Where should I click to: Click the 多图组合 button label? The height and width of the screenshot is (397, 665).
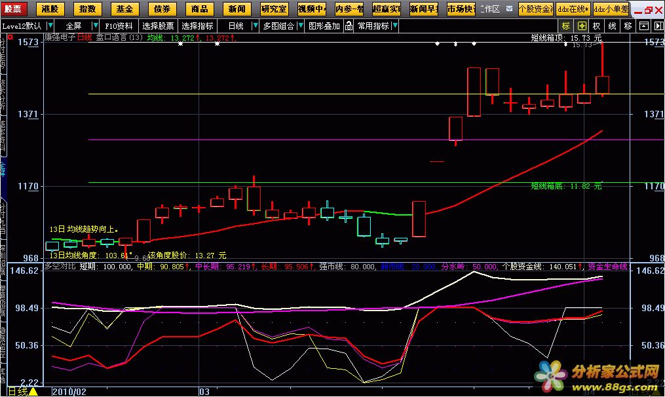coord(278,26)
